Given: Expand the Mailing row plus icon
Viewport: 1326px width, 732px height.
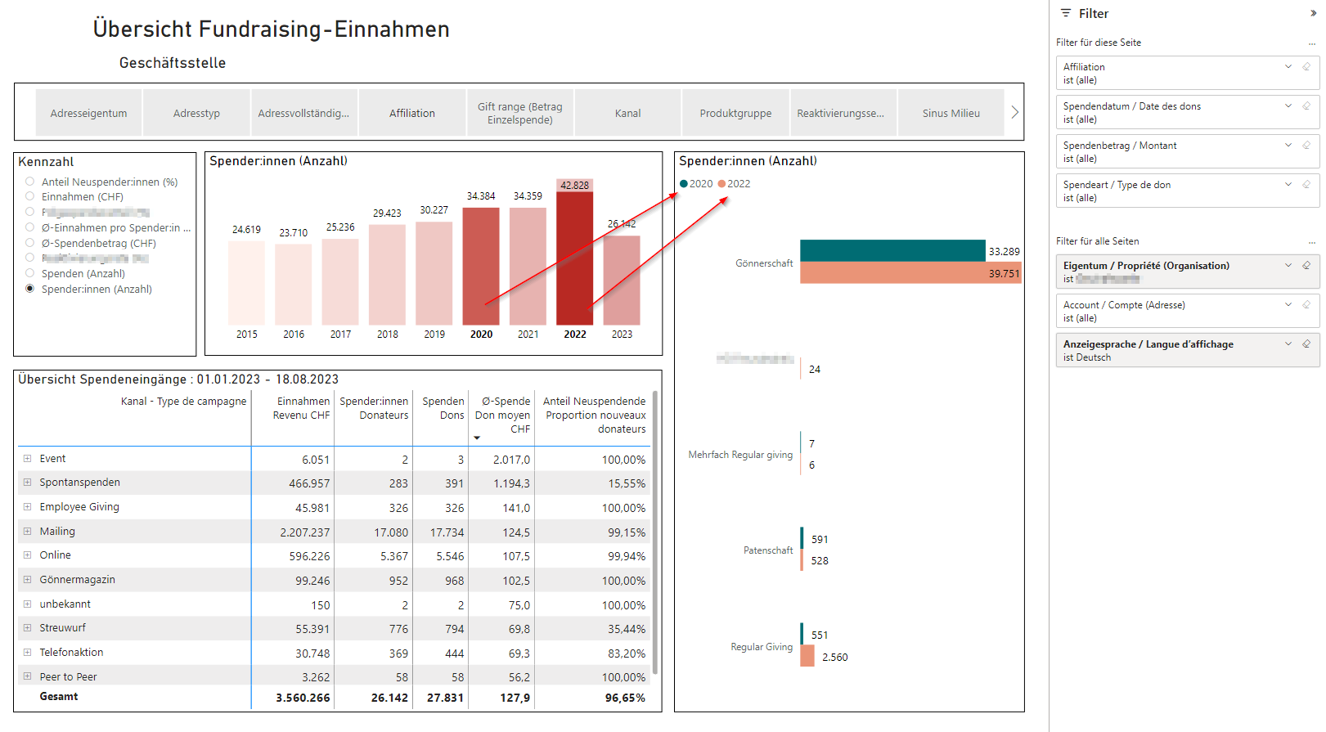Looking at the screenshot, I should coord(27,532).
